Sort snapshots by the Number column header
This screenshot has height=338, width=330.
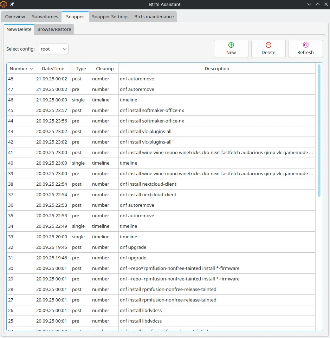pyautogui.click(x=21, y=69)
